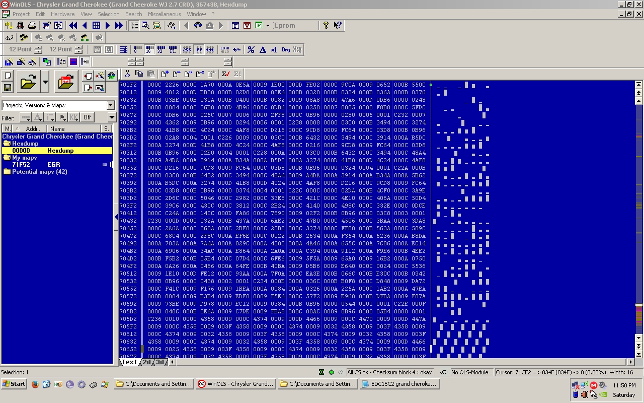
Task: Click the delta difference icon
Action: tap(262, 49)
